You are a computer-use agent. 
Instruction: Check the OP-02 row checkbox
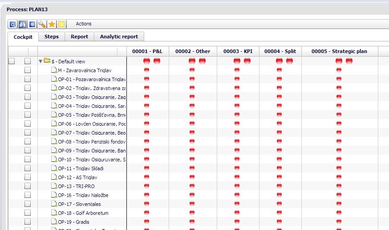(x=28, y=88)
